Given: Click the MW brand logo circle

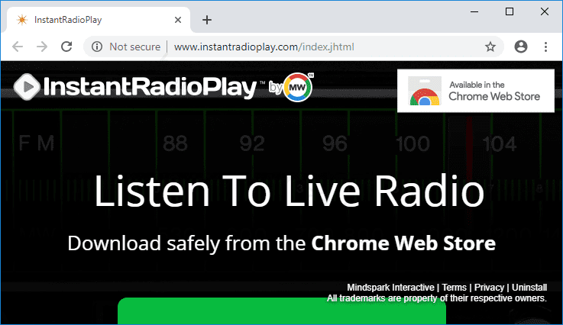Looking at the screenshot, I should pyautogui.click(x=298, y=88).
